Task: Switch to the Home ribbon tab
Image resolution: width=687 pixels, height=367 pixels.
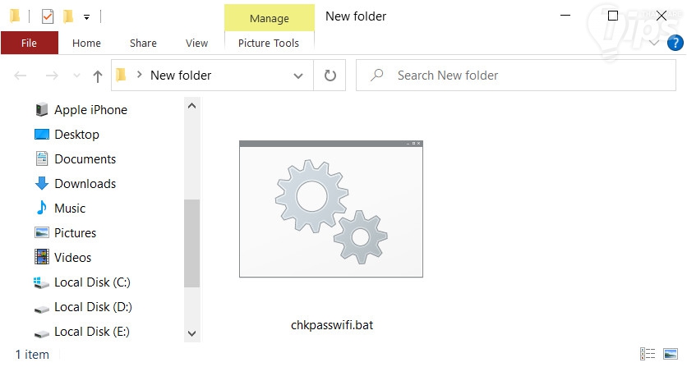Action: click(86, 43)
